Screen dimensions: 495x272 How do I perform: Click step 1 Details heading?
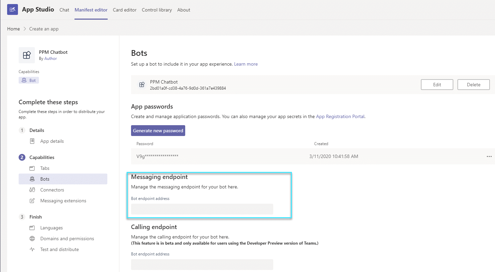[x=37, y=130]
